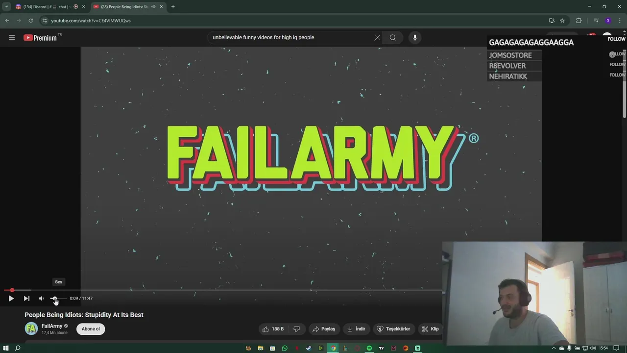Bookmark this page with star icon
The width and height of the screenshot is (627, 353).
pyautogui.click(x=562, y=21)
